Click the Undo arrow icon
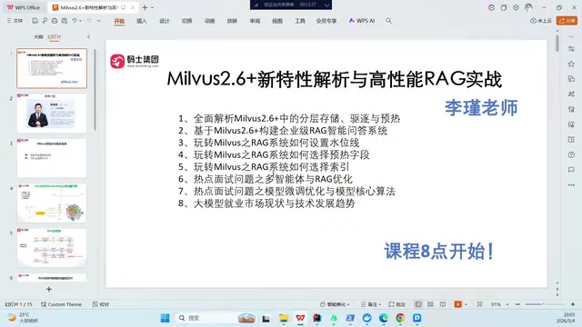Screen dimensions: 582x327 [x=75, y=21]
